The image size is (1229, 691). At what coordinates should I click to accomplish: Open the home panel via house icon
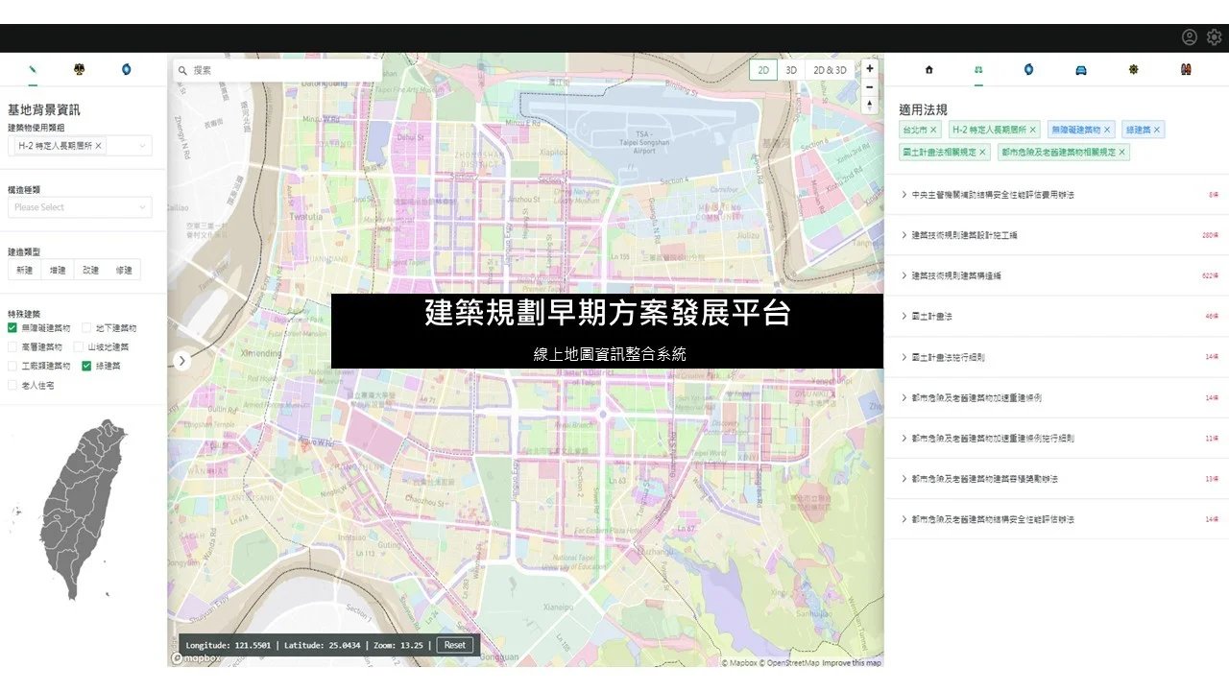pos(928,69)
